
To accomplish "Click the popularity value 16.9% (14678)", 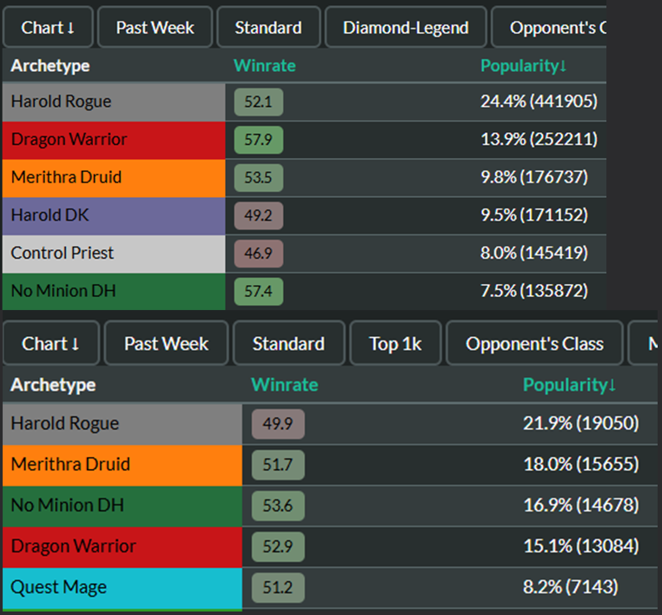I will (581, 505).
